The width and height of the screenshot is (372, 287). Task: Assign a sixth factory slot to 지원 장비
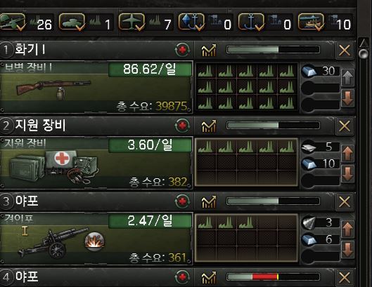point(205,162)
